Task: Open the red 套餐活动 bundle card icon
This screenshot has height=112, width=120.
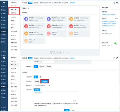Action: pos(71,26)
